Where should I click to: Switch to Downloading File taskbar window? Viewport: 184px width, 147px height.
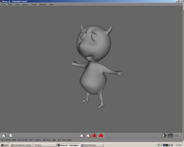click(22, 145)
